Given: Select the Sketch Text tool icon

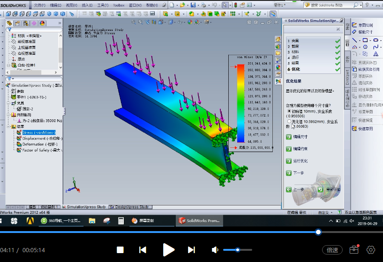Looking at the screenshot, I should [x=375, y=54].
